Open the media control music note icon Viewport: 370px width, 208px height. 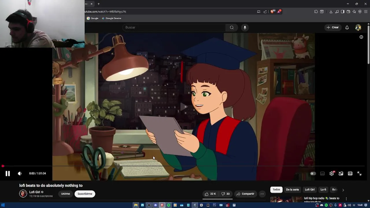(337, 12)
